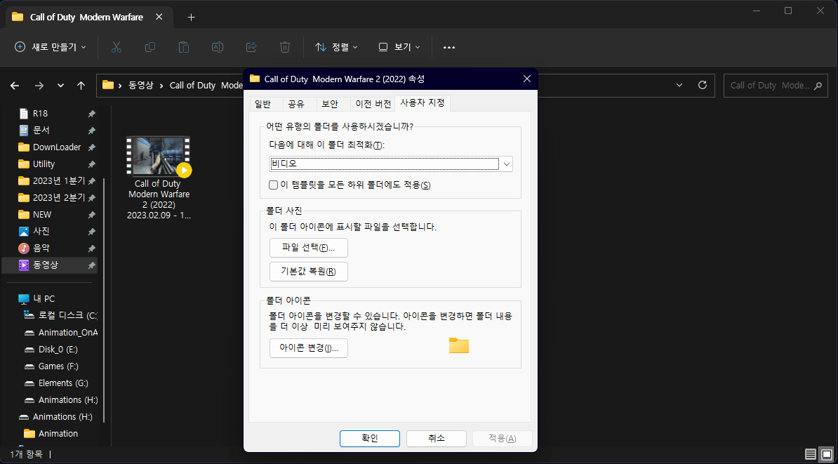
Task: Select the Call of Duty video thumbnail
Action: pyautogui.click(x=159, y=156)
